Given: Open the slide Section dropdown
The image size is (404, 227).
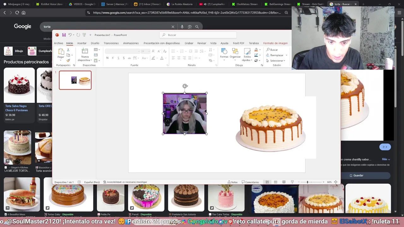Looking at the screenshot, I should click(x=97, y=60).
